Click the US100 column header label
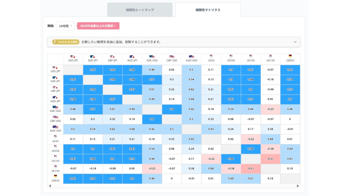The image size is (349, 196). click(251, 60)
